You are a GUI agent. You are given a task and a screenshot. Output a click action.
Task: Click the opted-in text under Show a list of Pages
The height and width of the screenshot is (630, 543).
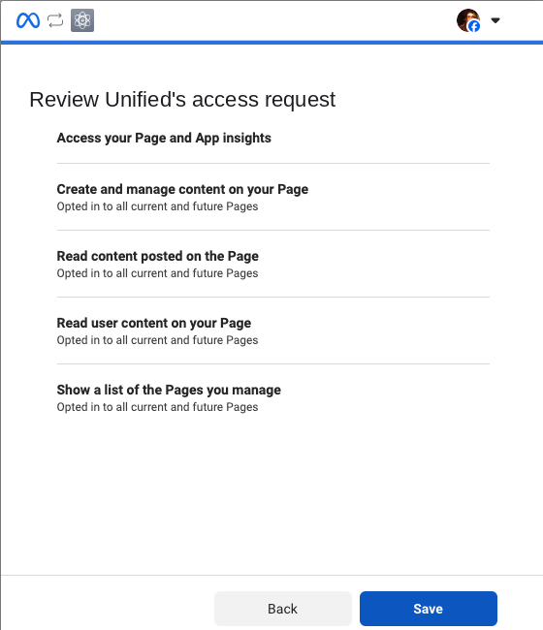[x=157, y=407]
